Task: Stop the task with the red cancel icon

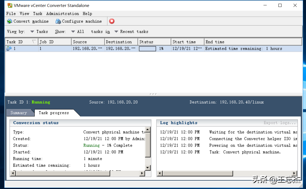Action: coord(112,21)
